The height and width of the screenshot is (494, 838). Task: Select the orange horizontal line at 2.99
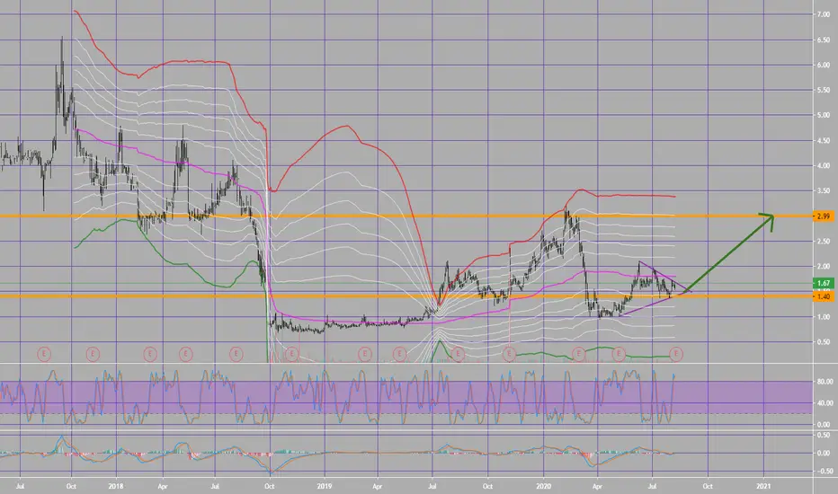tap(406, 216)
